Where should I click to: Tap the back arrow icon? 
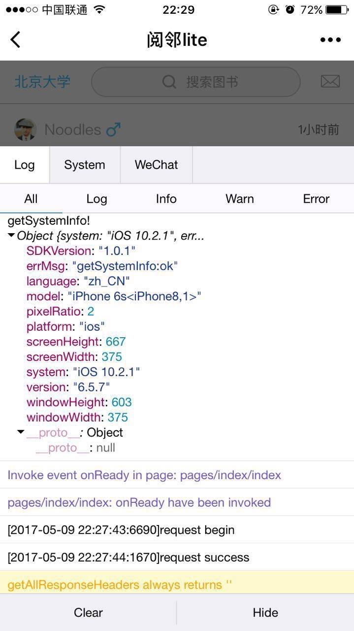[16, 40]
